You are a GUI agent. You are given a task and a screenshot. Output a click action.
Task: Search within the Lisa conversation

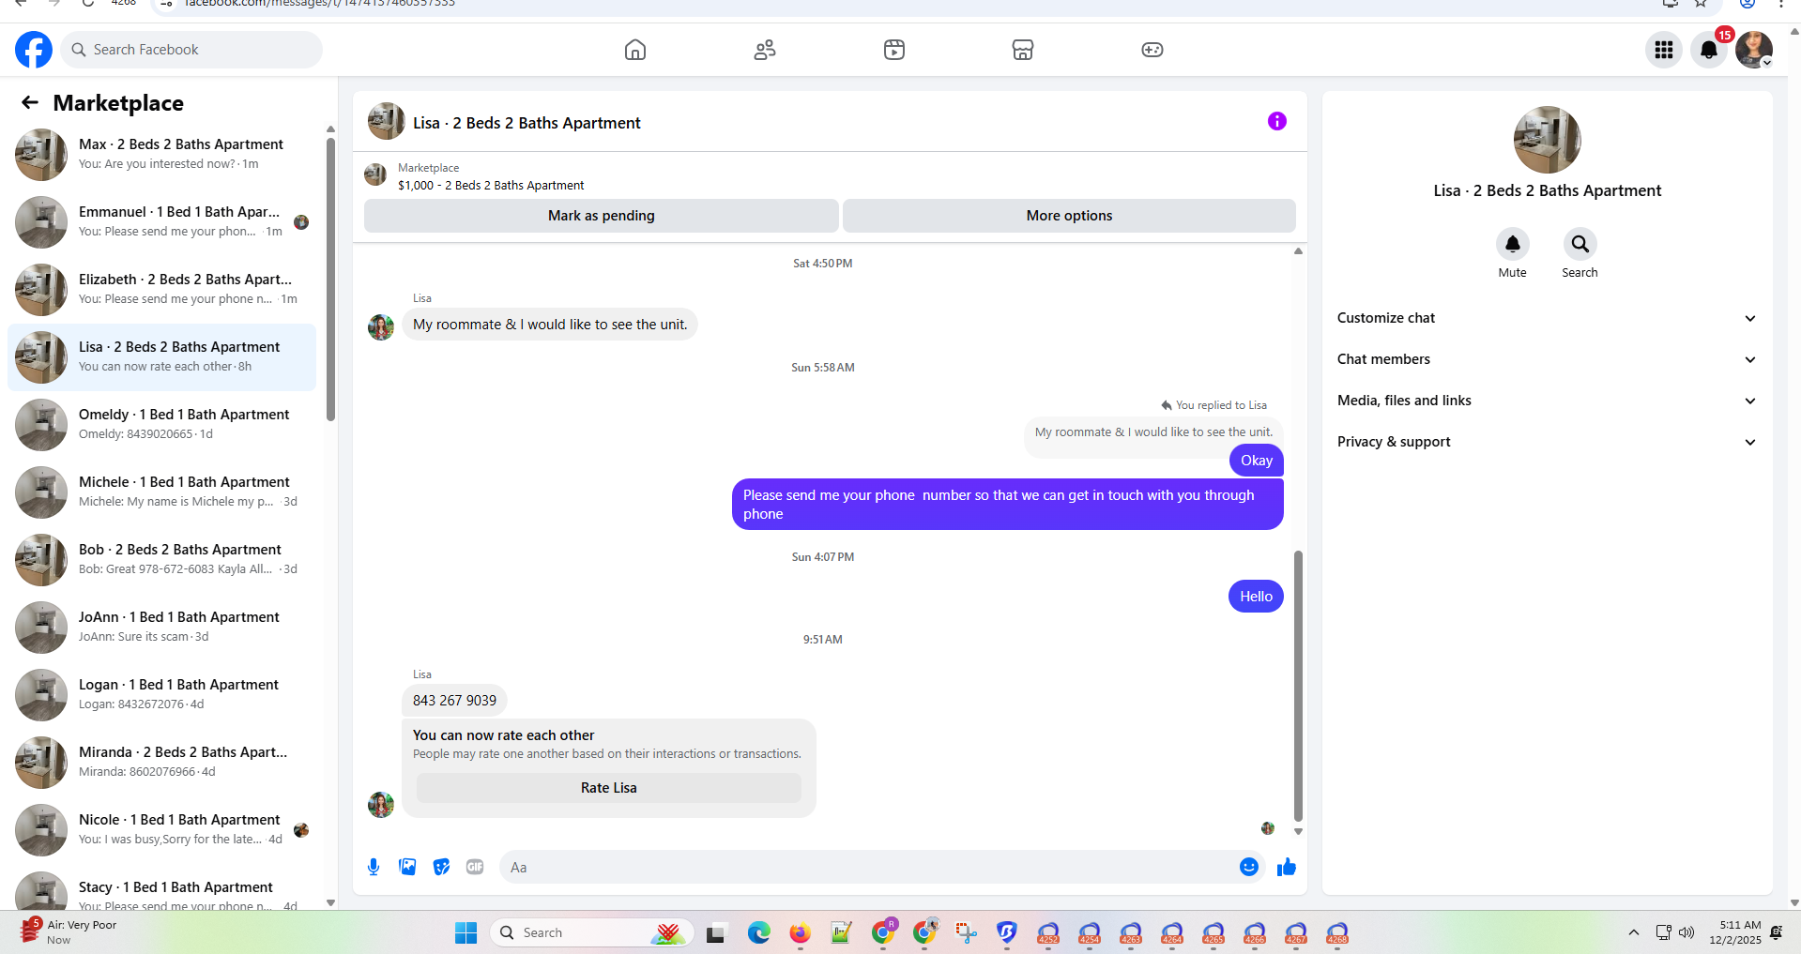[x=1580, y=245]
